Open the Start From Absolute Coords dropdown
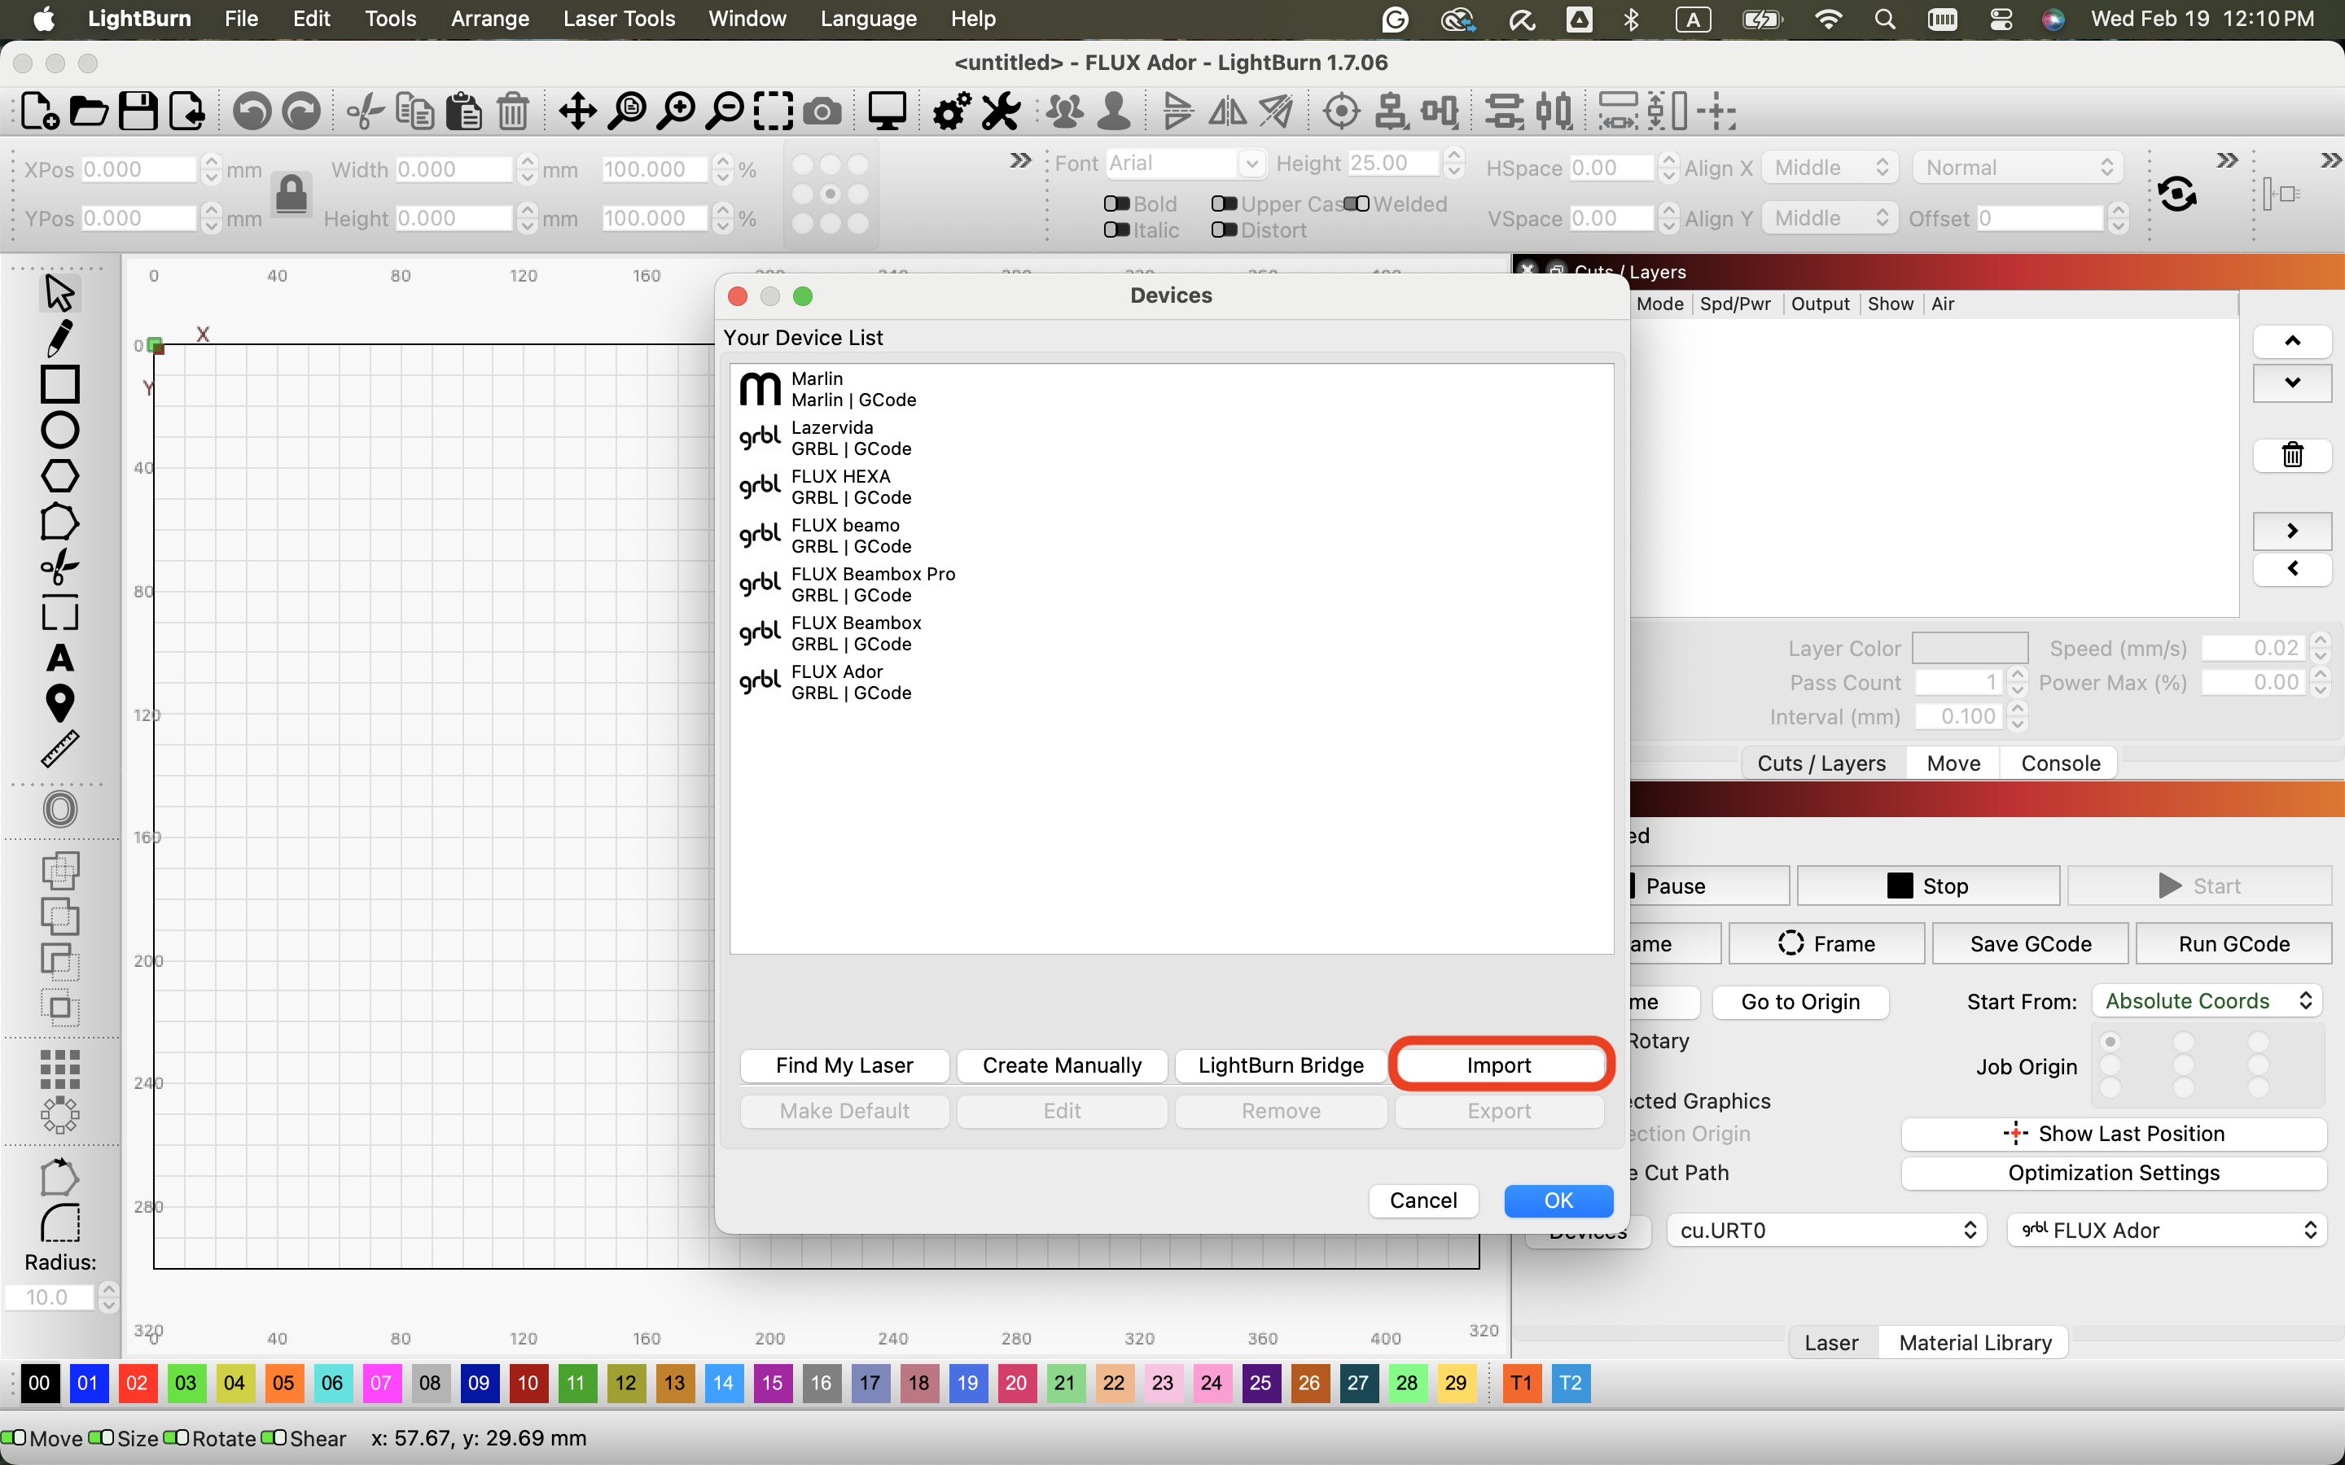This screenshot has width=2345, height=1465. (x=2208, y=1001)
